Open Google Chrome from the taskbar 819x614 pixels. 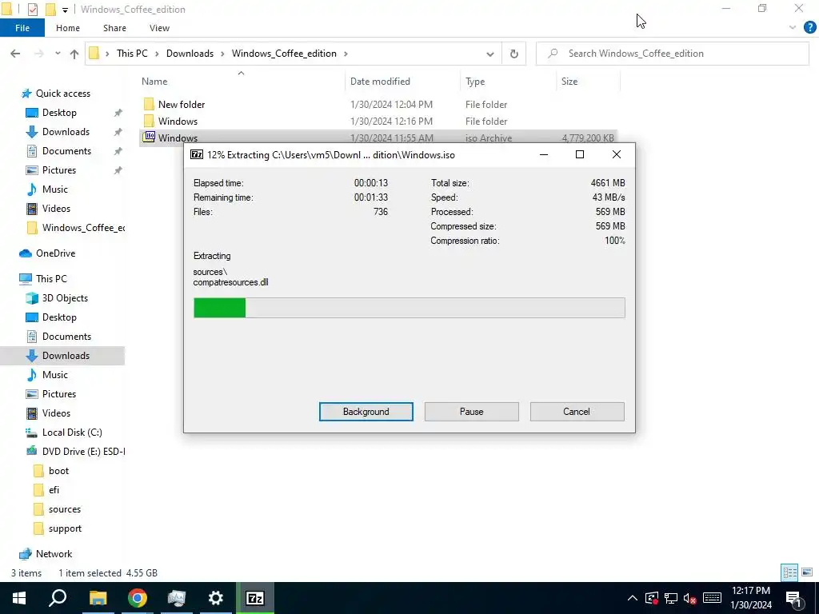pyautogui.click(x=138, y=598)
